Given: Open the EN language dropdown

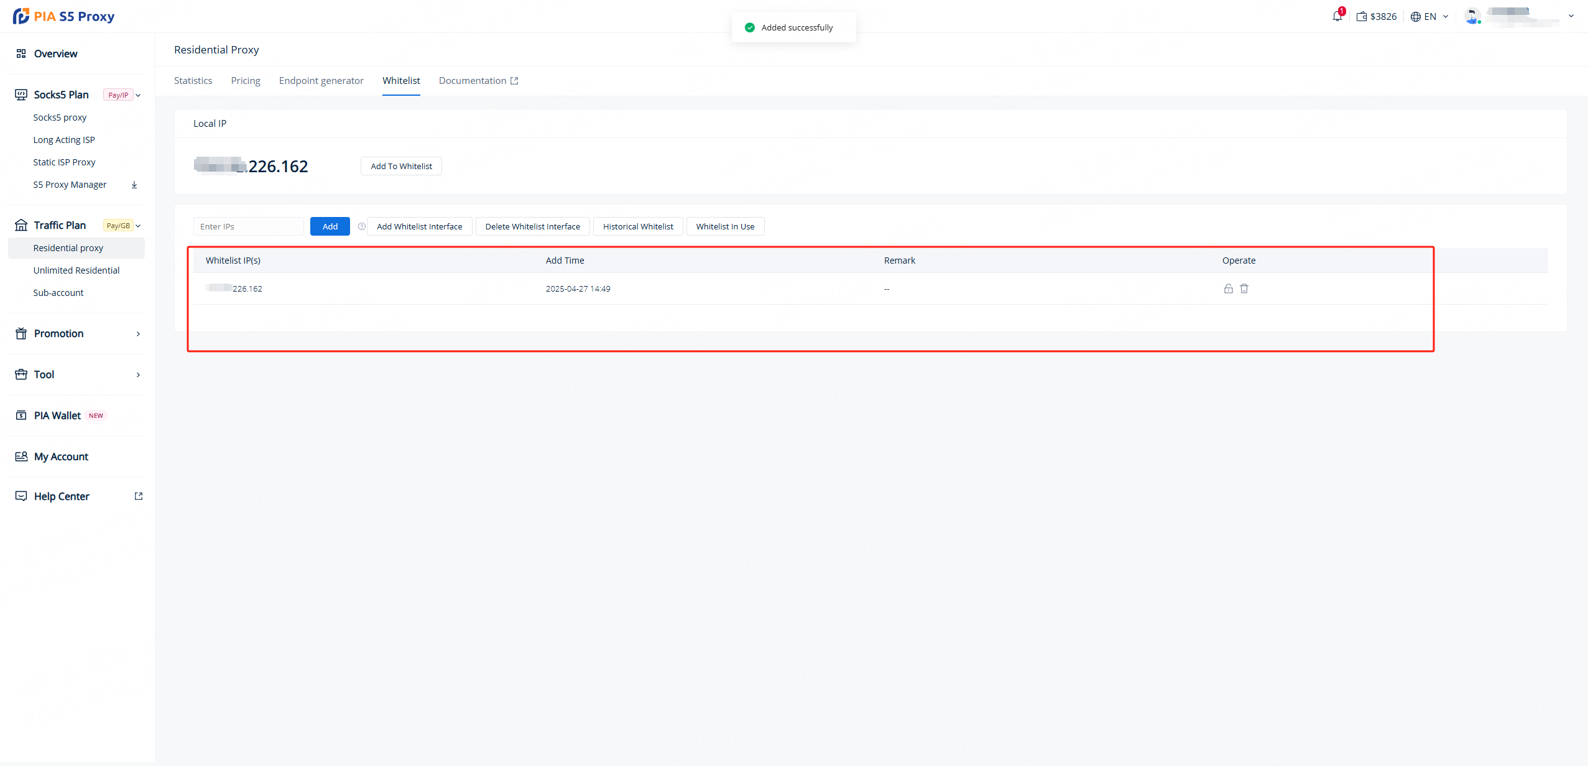Looking at the screenshot, I should [1429, 17].
